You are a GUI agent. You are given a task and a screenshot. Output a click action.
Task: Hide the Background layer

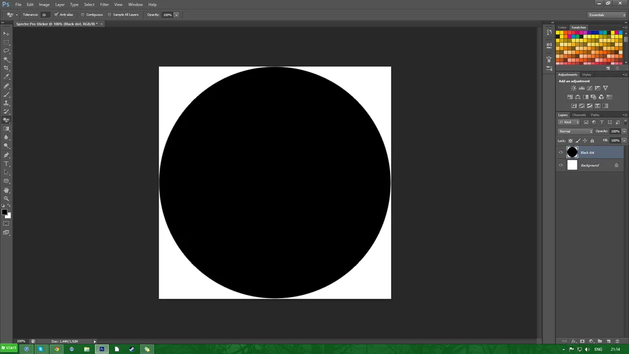[561, 165]
